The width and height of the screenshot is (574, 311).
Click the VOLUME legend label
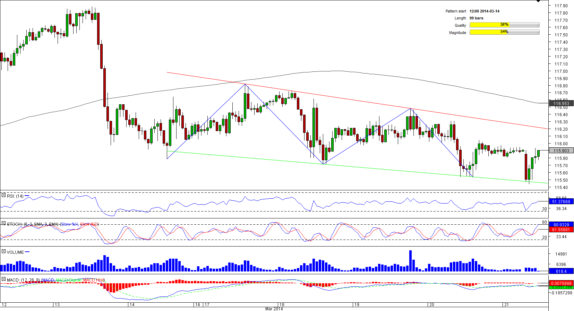[15, 252]
